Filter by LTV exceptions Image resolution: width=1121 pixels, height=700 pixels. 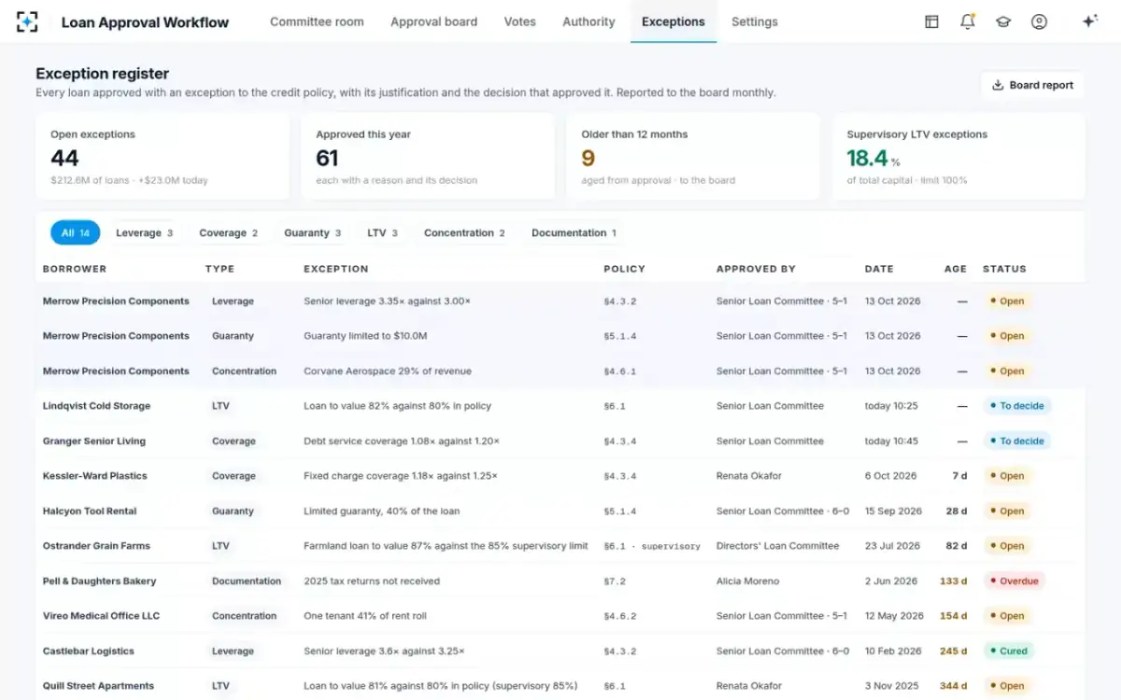click(x=382, y=233)
